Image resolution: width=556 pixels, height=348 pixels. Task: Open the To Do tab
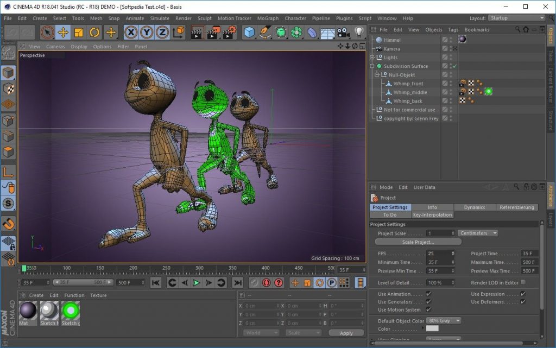coord(390,215)
